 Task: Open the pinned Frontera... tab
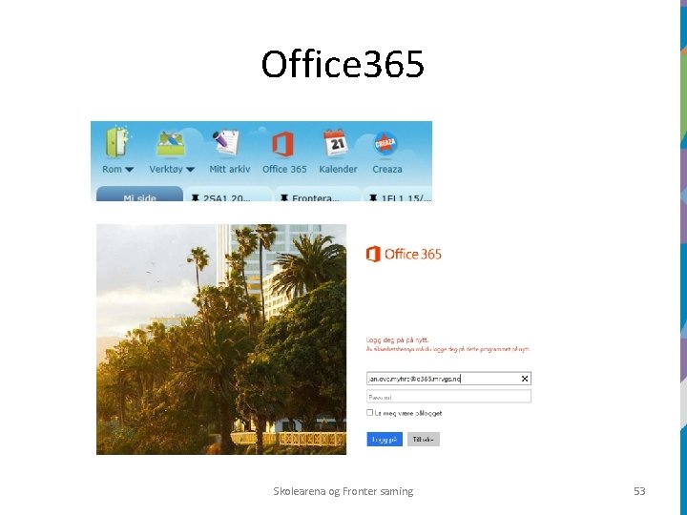(x=318, y=194)
